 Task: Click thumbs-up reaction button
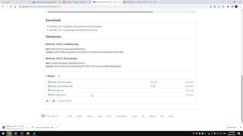(48, 101)
